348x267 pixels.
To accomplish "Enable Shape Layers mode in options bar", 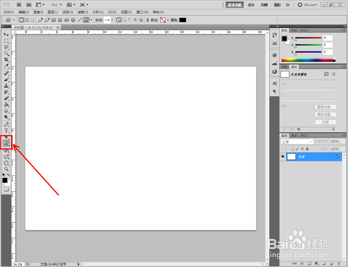I will 21,20.
